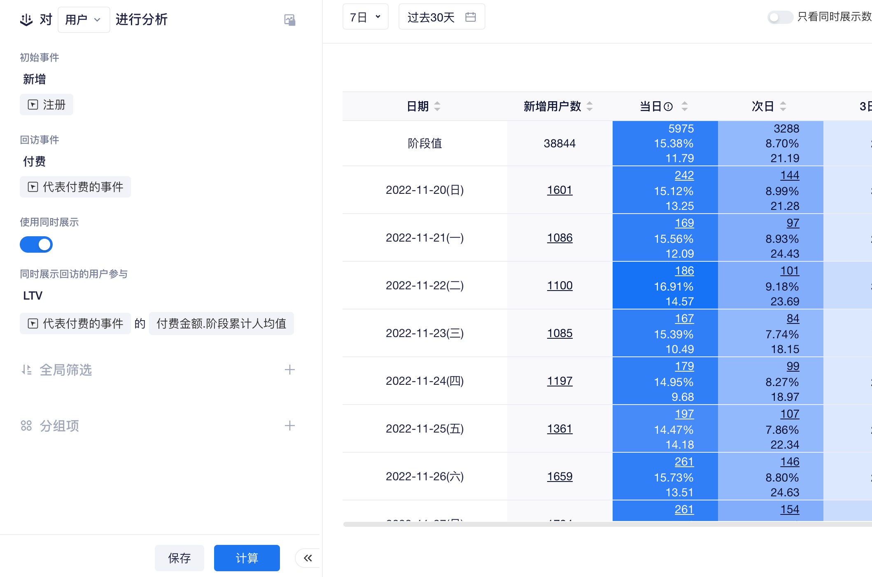Open 当日 value 242 for 2022-11-20
872x577 pixels.
pyautogui.click(x=684, y=175)
